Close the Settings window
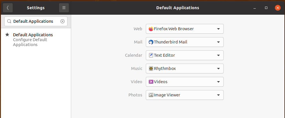Image resolution: width=285 pixels, height=118 pixels. pos(277,8)
